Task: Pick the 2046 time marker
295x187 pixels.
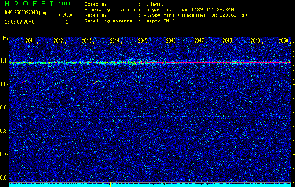Action: (x=171, y=41)
